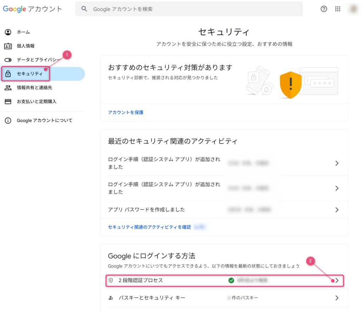Focus the Google アカウントを検索 search field
This screenshot has height=312, width=363.
[189, 9]
